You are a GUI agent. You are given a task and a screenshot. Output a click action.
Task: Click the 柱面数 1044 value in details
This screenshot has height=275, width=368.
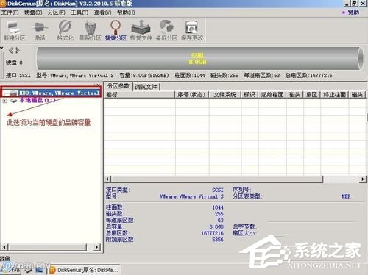coord(218,207)
